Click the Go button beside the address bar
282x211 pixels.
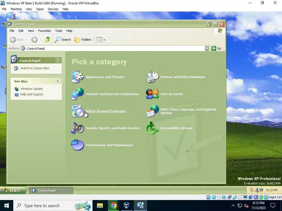(216, 48)
